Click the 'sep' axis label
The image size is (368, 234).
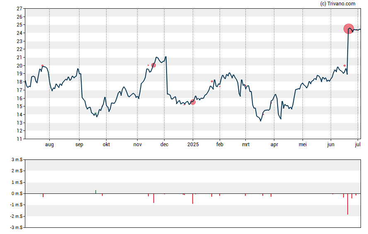click(79, 145)
